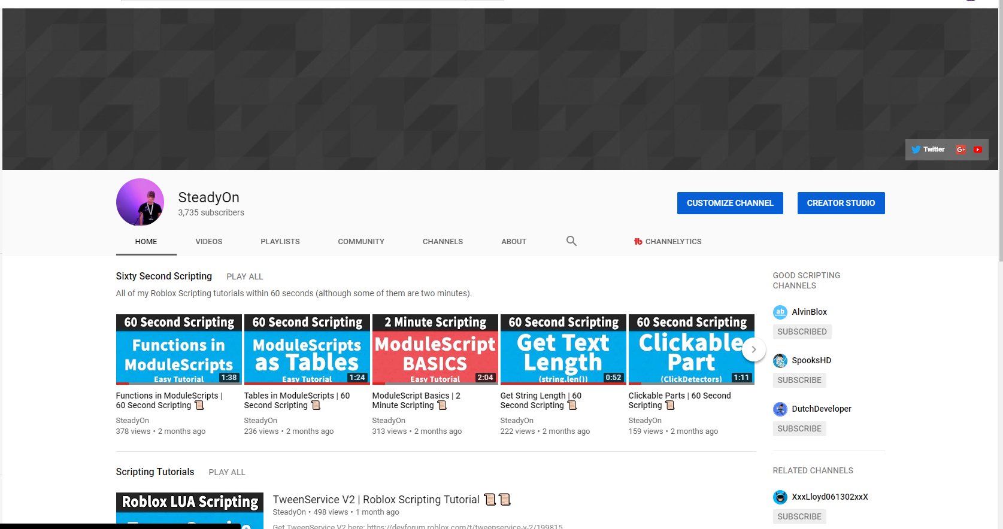Screen dimensions: 1003x529
Task: Click SteadyOn uploader under Functions video
Action: (x=132, y=421)
